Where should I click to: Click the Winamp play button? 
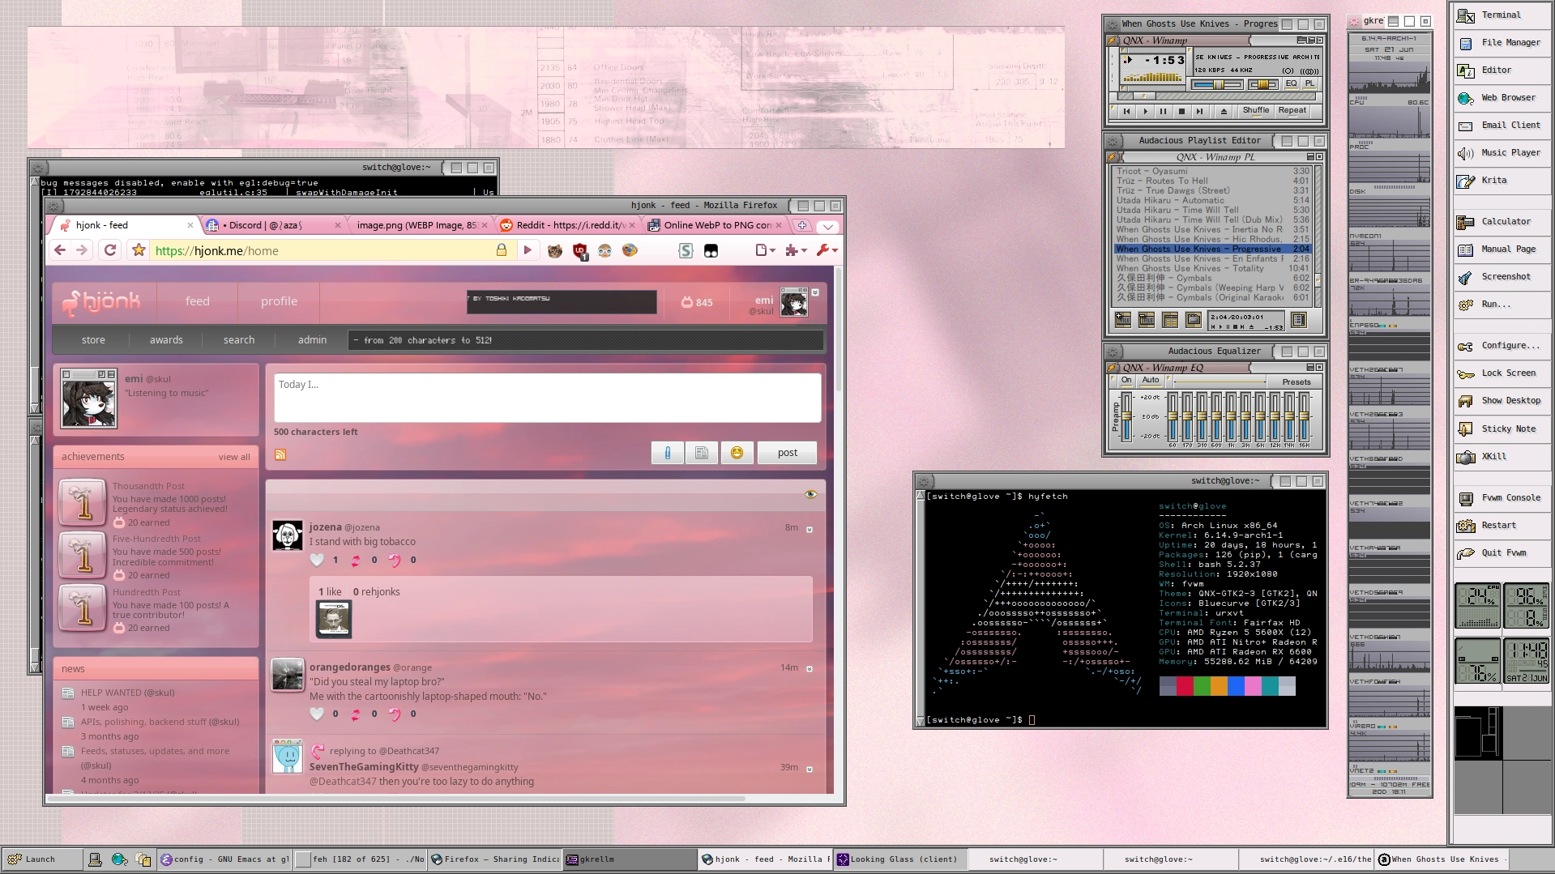1145,111
